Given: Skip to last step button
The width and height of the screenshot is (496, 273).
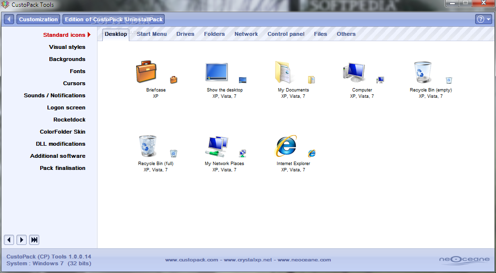Looking at the screenshot, I should click(x=34, y=240).
